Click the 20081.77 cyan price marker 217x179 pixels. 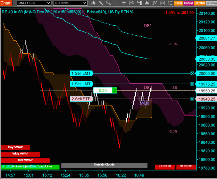tap(206, 38)
